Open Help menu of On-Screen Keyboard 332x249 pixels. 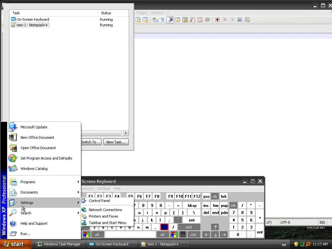click(x=117, y=188)
